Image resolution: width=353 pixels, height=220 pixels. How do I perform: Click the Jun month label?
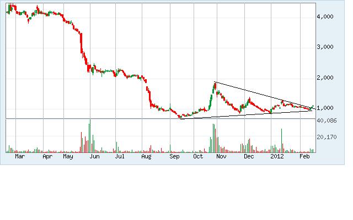pos(95,157)
